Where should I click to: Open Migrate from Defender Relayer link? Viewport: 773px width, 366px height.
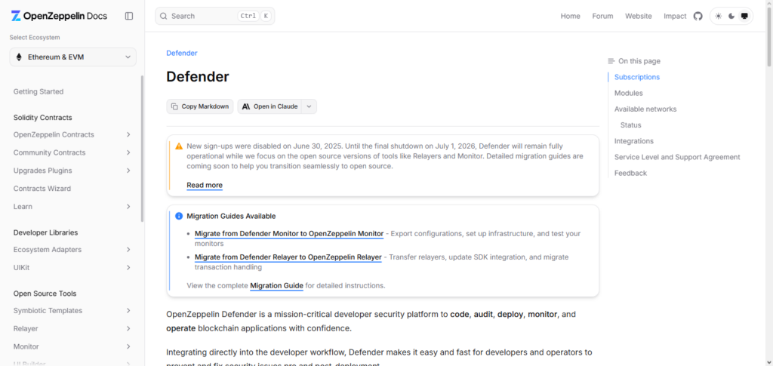pos(288,257)
